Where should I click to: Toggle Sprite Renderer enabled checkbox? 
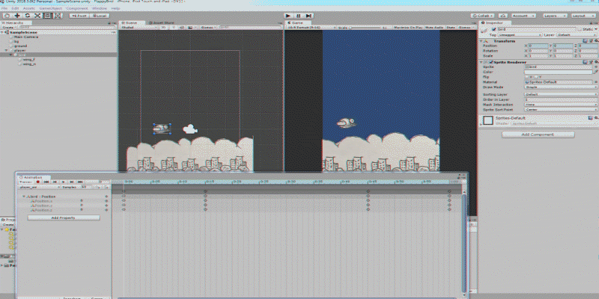click(491, 62)
